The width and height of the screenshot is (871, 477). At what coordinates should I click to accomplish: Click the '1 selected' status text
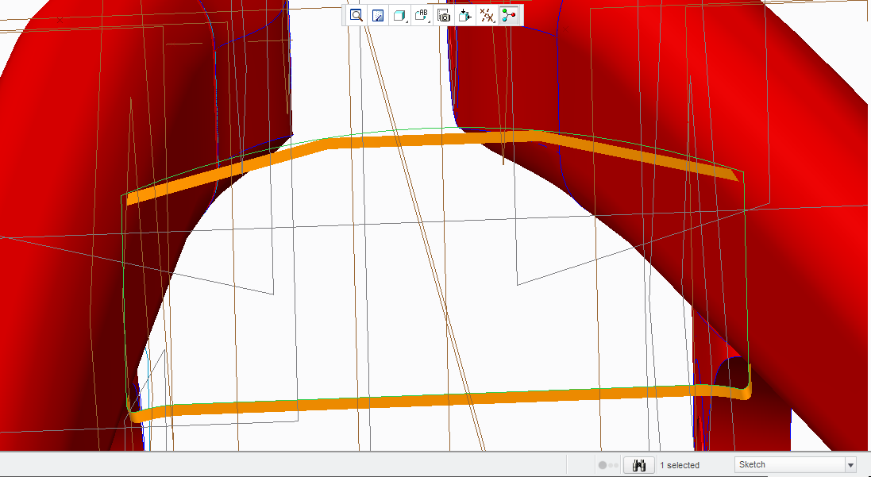(x=680, y=465)
